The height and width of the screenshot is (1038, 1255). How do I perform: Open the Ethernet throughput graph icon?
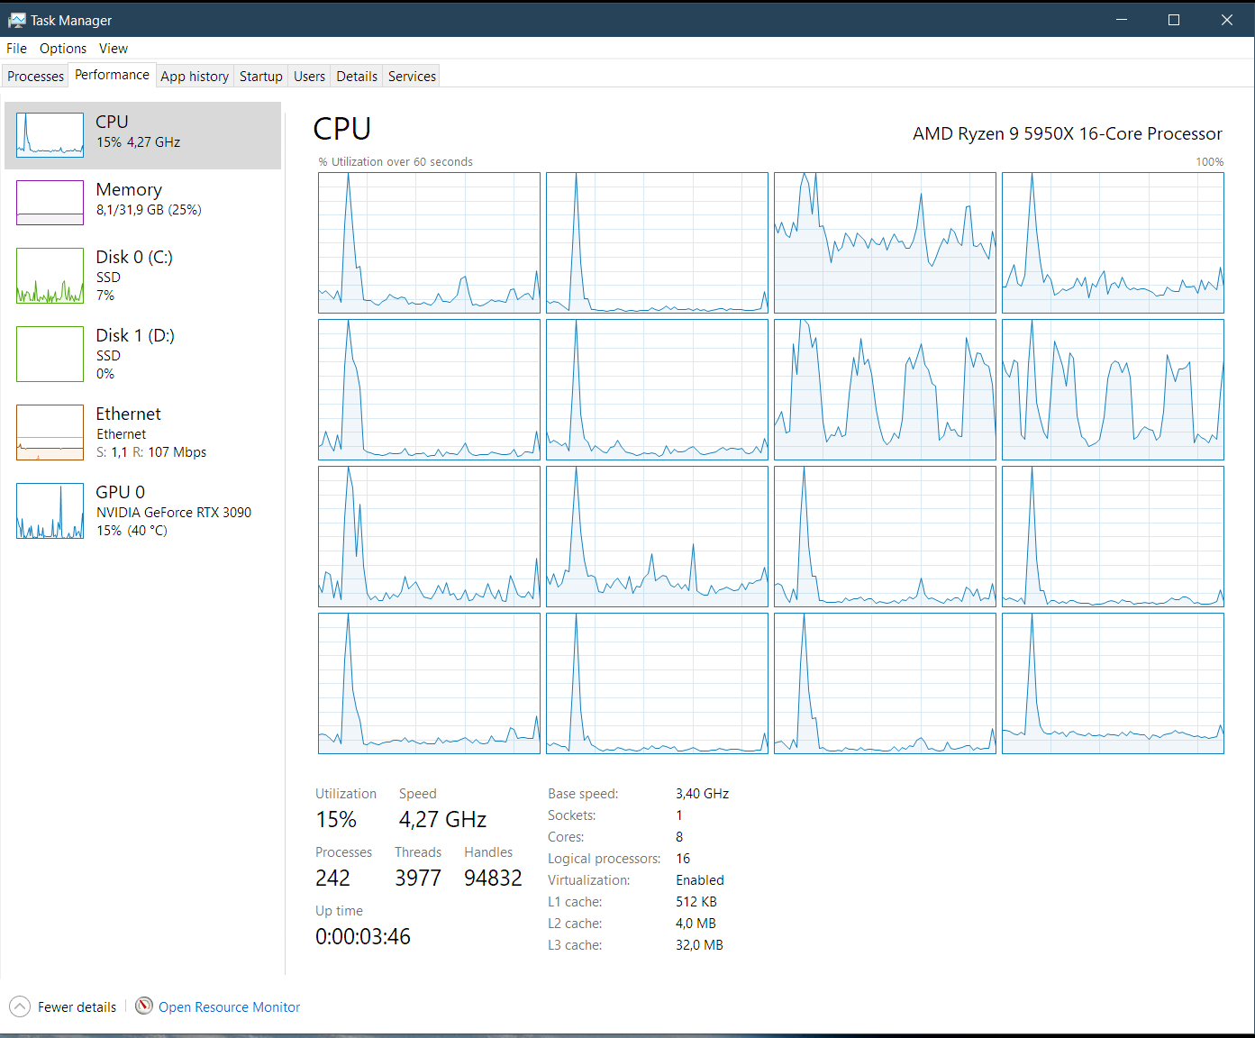click(x=50, y=432)
